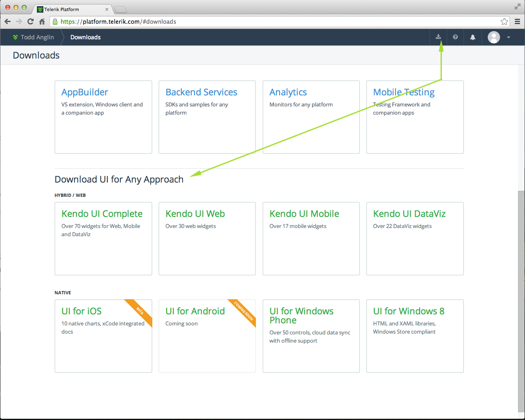
Task: Click the SSL lock icon in address bar
Action: pyautogui.click(x=55, y=21)
